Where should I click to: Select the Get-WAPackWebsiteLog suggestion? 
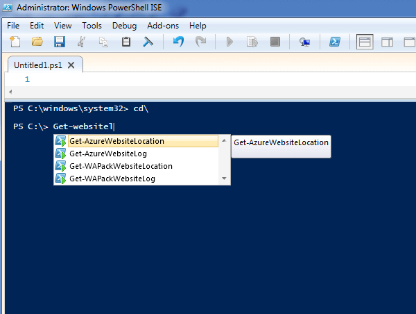pos(112,179)
